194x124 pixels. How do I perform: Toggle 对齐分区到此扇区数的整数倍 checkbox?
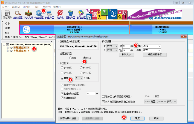pyautogui.click(x=103, y=102)
